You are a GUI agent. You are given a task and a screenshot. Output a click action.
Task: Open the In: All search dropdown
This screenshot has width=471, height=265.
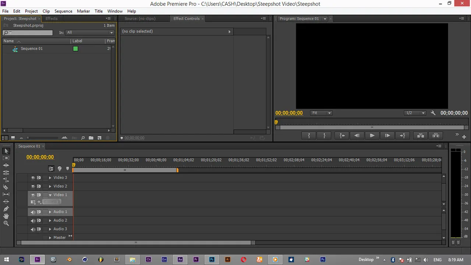[90, 32]
